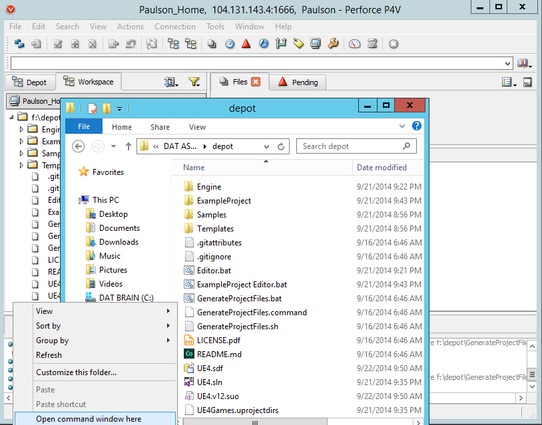Expand the Engine folder in the depot tree
542x425 pixels.
click(x=20, y=129)
